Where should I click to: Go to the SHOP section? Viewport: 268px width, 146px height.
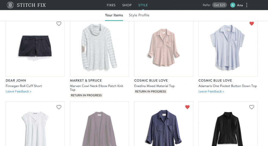click(127, 5)
